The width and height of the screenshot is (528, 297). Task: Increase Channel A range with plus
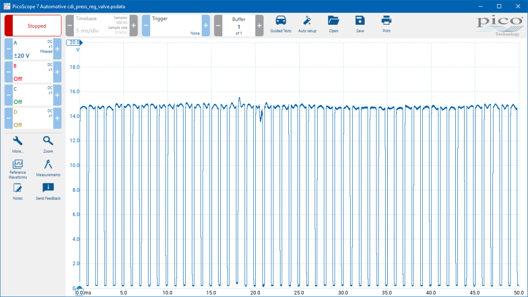(57, 49)
